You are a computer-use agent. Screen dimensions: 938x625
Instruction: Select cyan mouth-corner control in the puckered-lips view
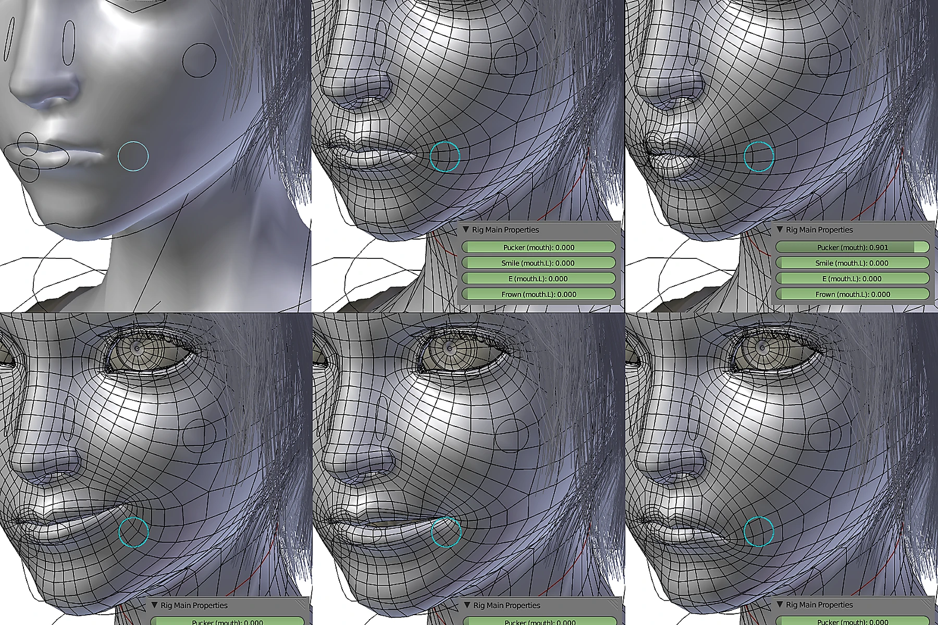759,156
